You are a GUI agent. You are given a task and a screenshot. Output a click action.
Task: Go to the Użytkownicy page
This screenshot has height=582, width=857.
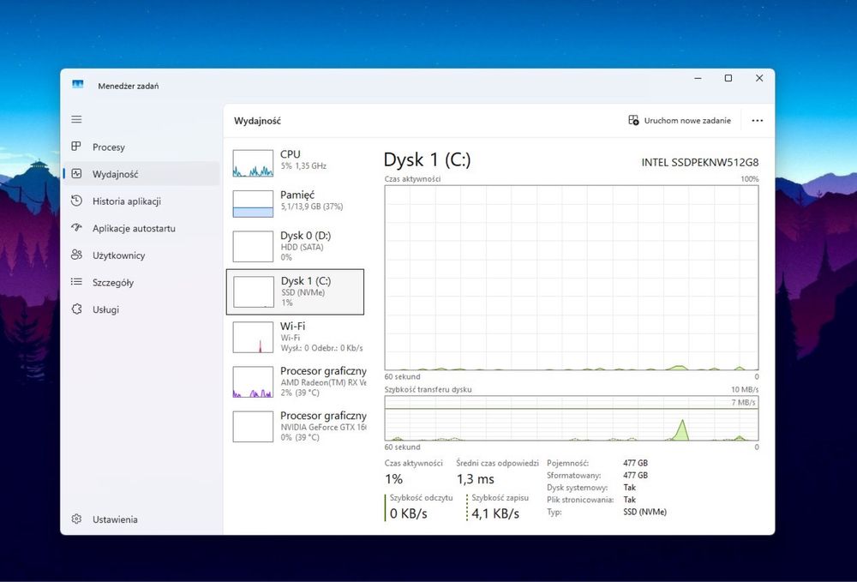142,255
